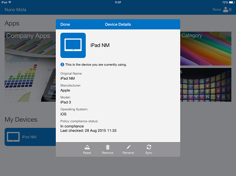Tap the blue info icon beside the current device notice

pyautogui.click(x=62, y=65)
